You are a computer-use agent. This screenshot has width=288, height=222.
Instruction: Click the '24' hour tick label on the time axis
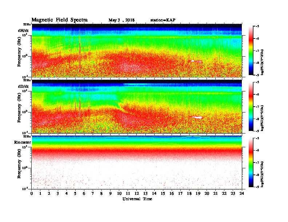pyautogui.click(x=242, y=193)
